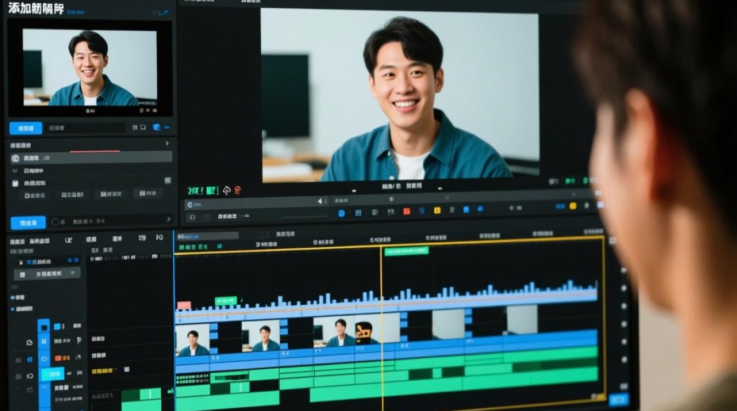Click the main preview viewer showing the smiling man
The height and width of the screenshot is (411, 737).
(x=400, y=96)
